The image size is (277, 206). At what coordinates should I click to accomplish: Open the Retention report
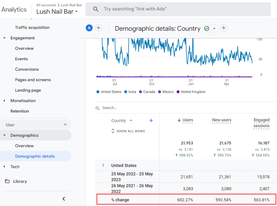pyautogui.click(x=19, y=111)
